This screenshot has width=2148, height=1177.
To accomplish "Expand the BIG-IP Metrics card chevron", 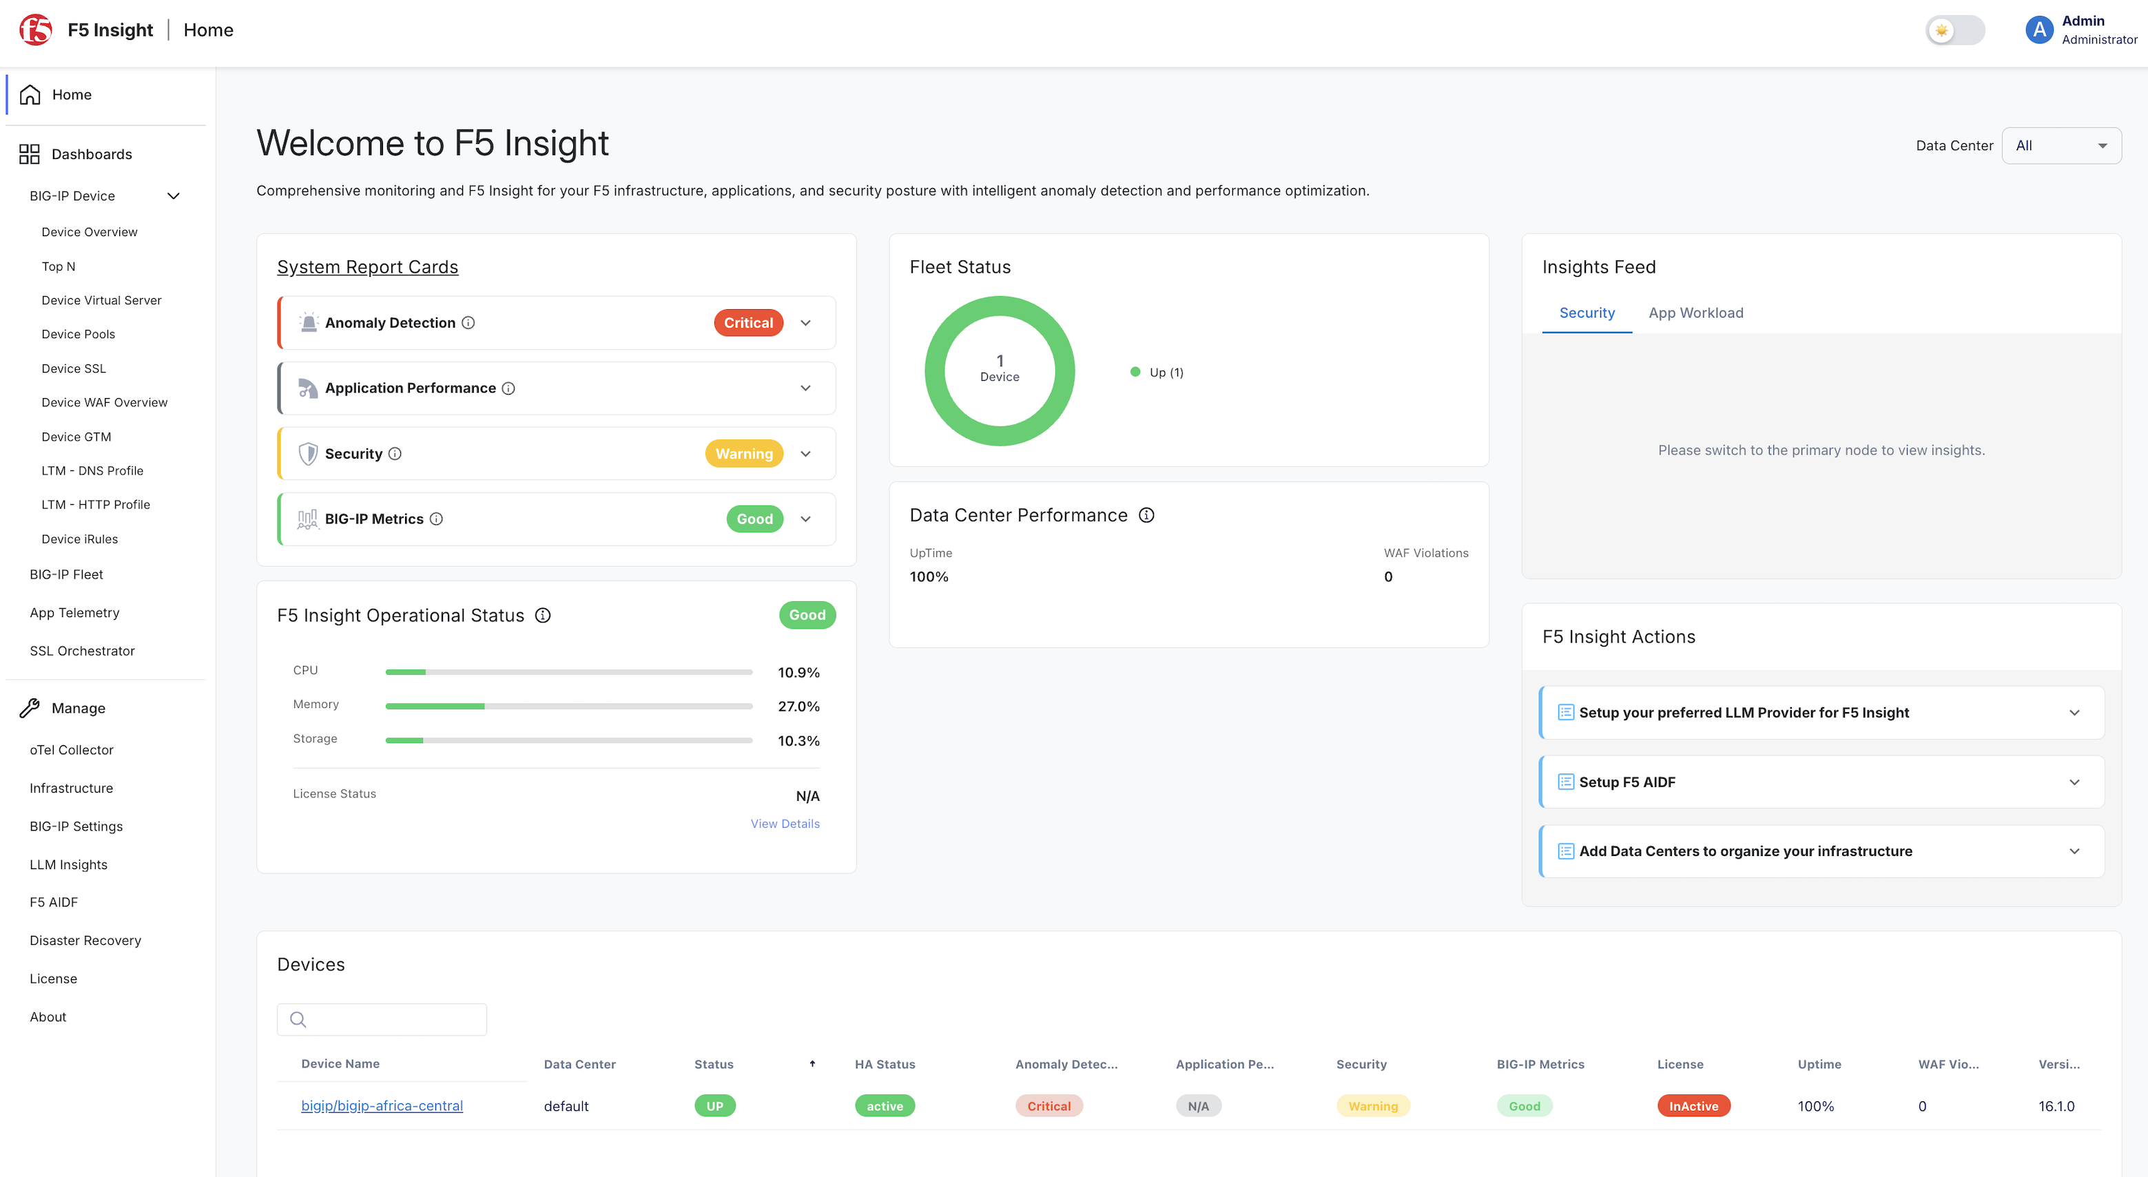I will pyautogui.click(x=805, y=519).
